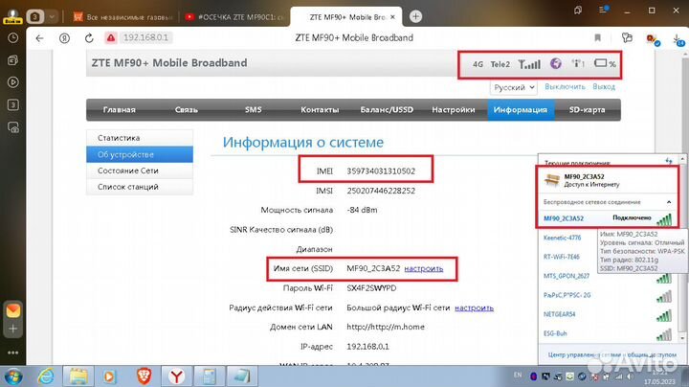Click the IMSI value 250207446228252
The image size is (689, 387).
click(381, 191)
